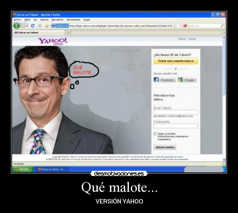The width and height of the screenshot is (238, 213).
Task: Click the lock icon in status bar
Action: click(223, 164)
